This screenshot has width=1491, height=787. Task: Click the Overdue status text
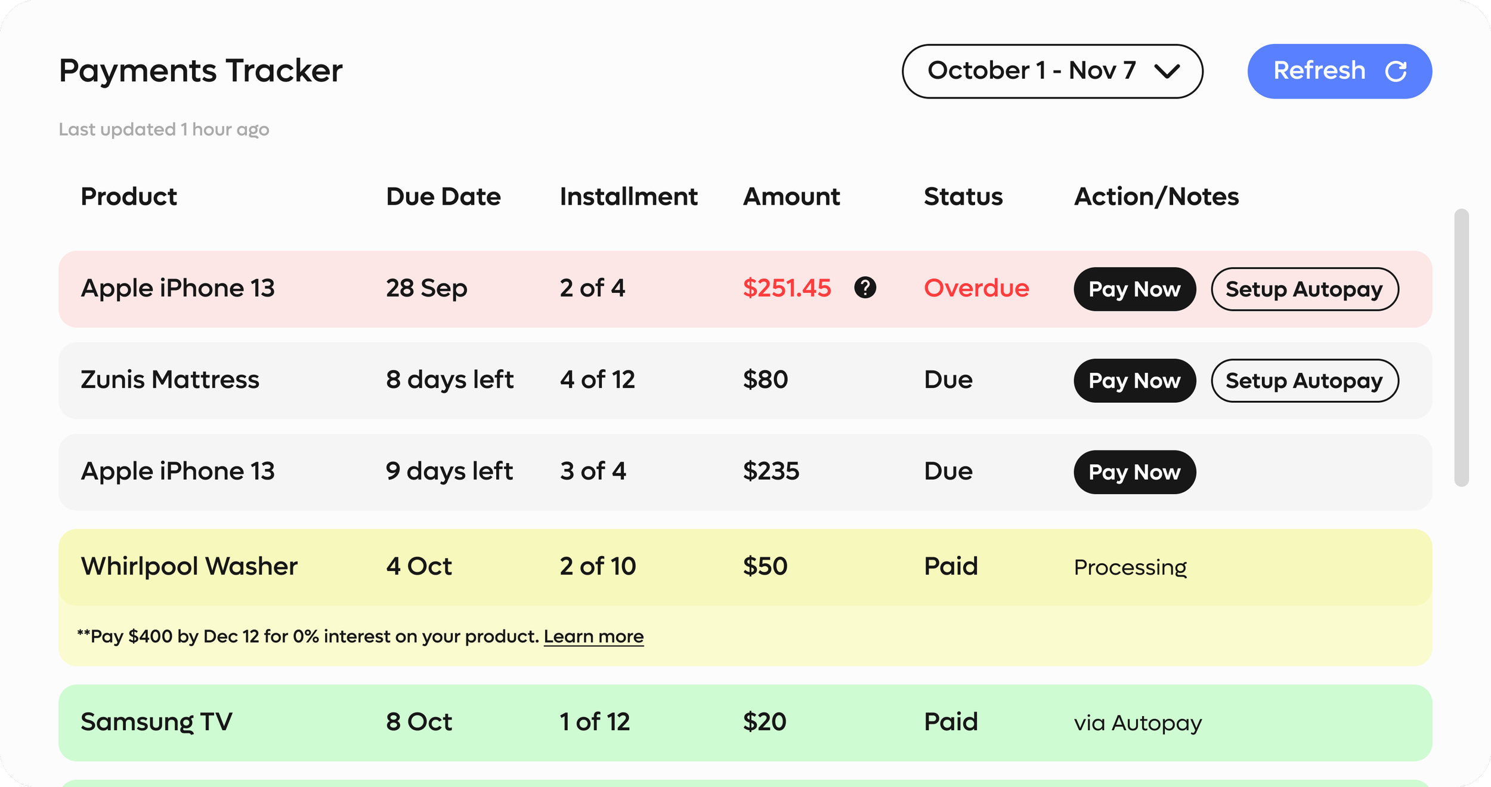point(976,288)
